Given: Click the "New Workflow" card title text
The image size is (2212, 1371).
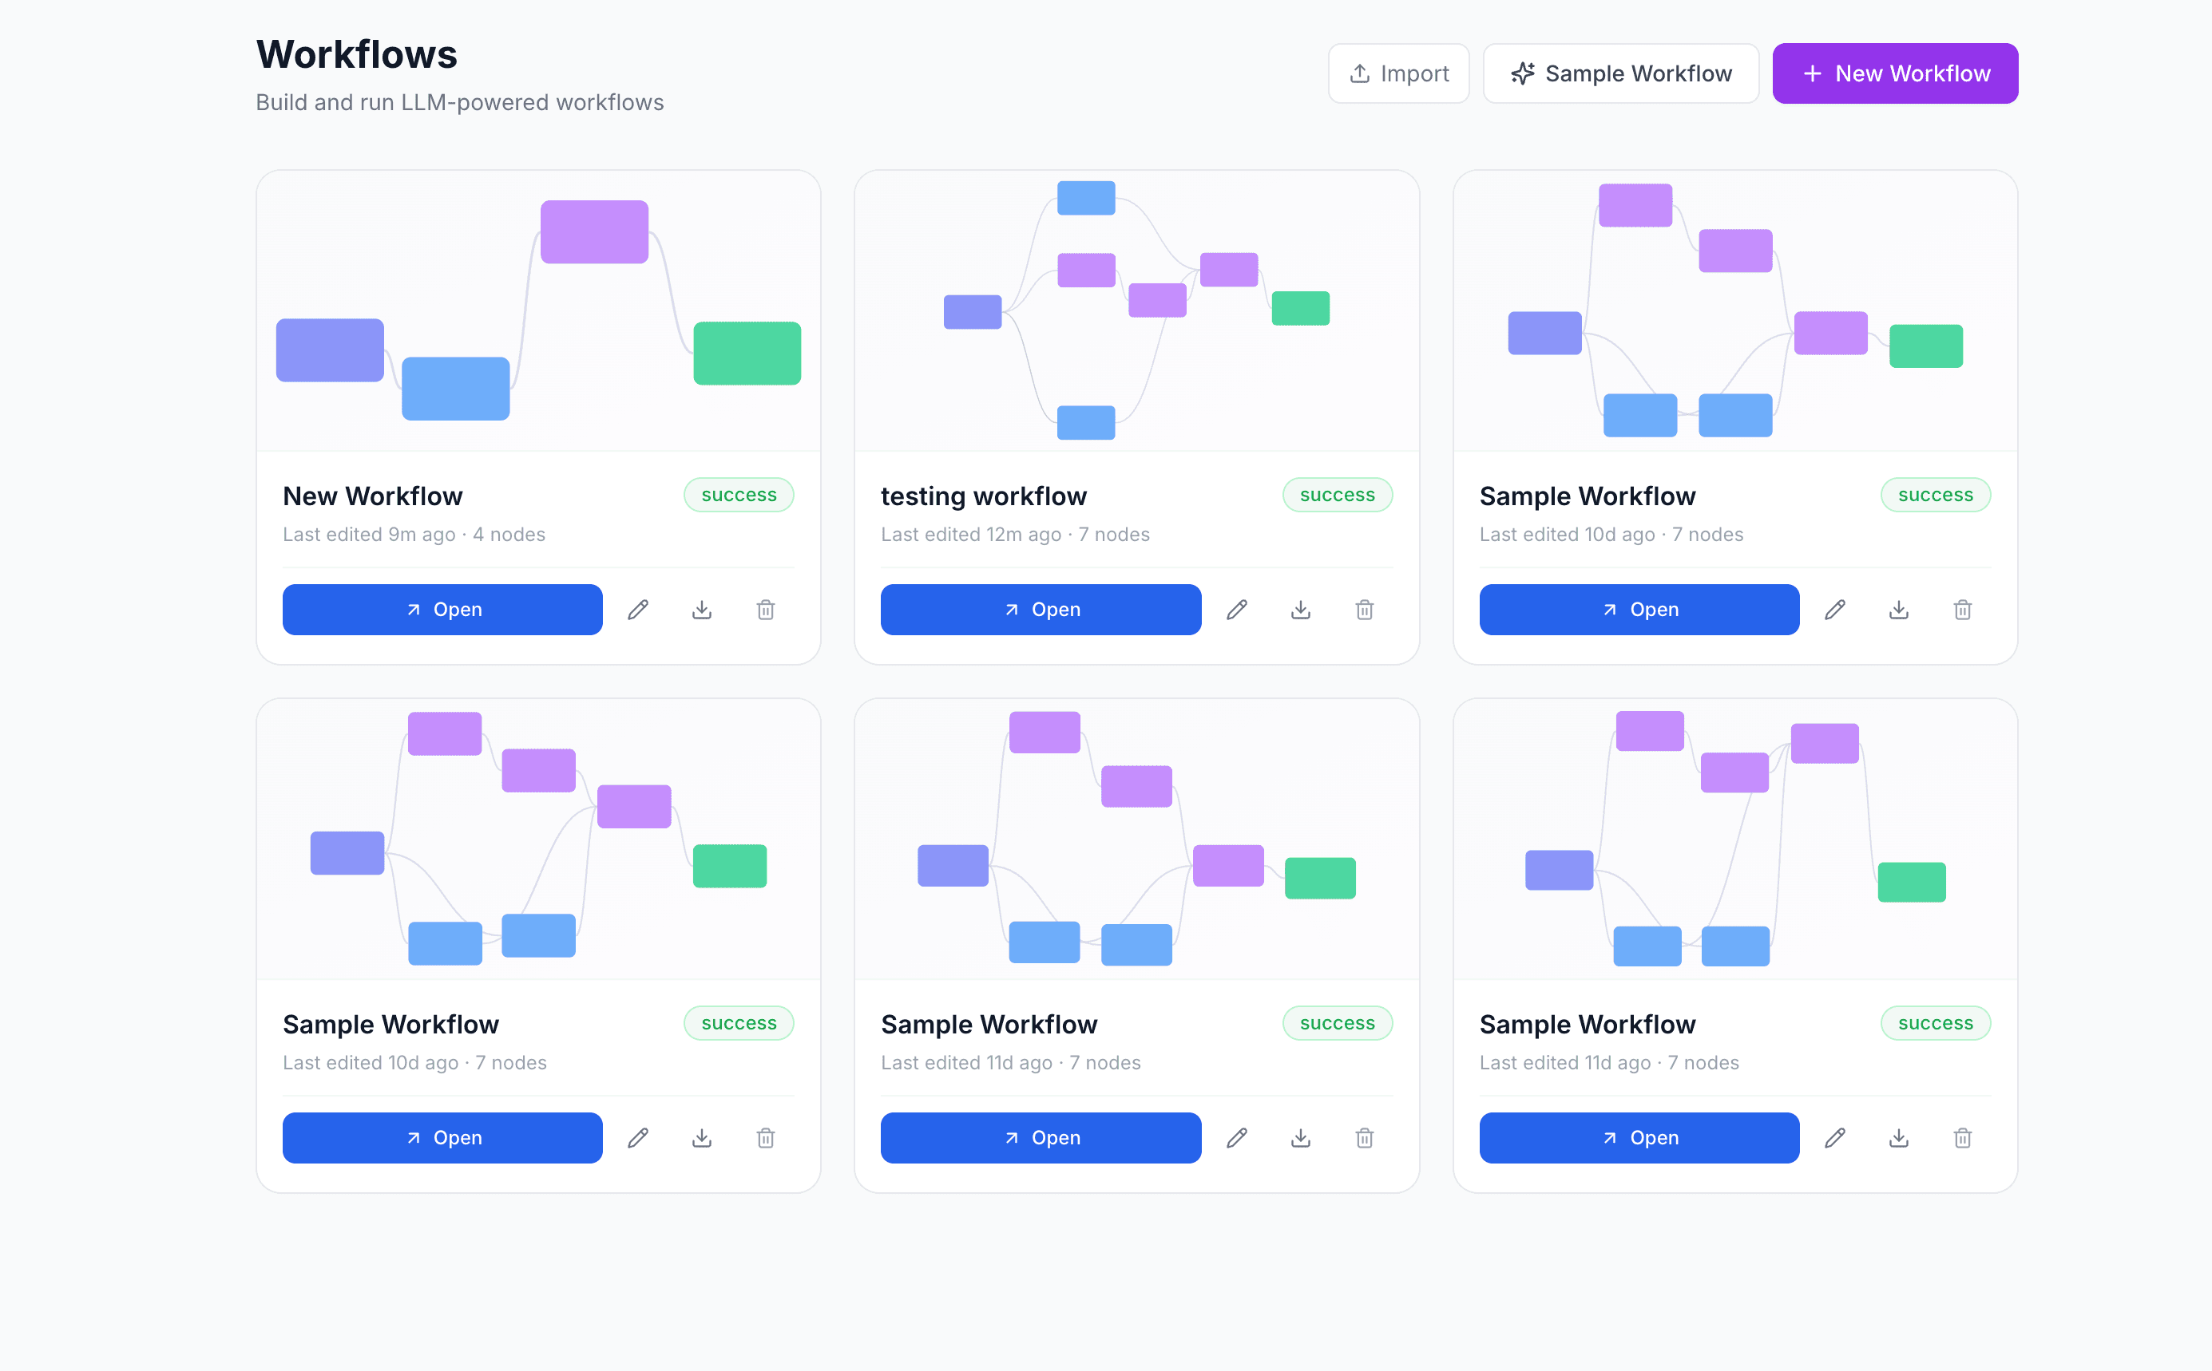Looking at the screenshot, I should click(373, 496).
